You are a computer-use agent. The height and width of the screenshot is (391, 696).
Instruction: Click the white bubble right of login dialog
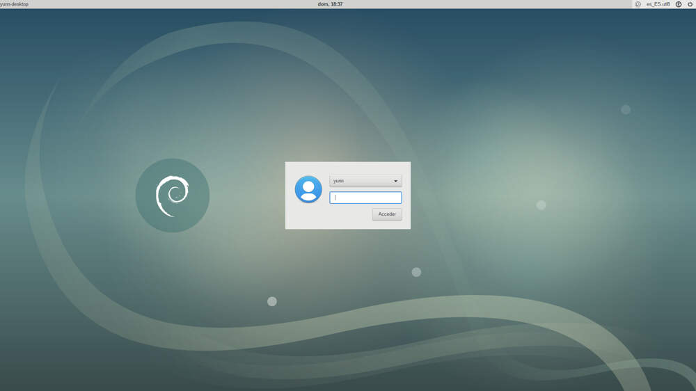tap(541, 205)
